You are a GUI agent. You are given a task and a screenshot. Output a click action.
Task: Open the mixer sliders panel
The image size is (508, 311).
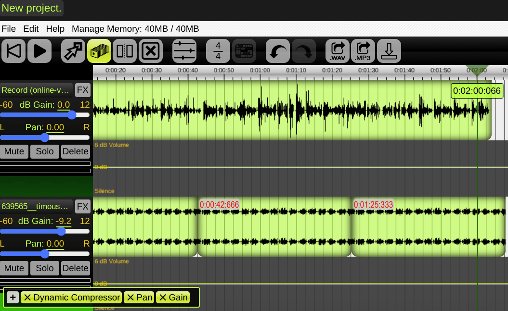184,51
